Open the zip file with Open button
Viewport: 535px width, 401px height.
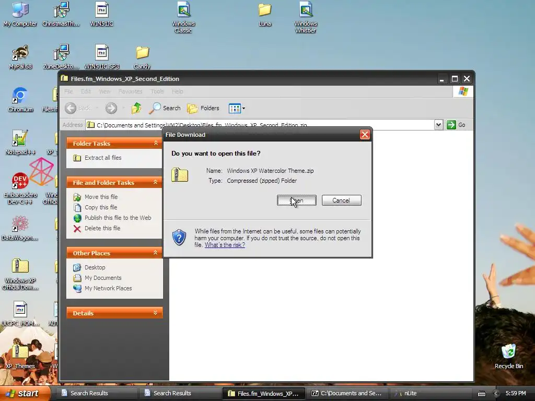coord(297,200)
